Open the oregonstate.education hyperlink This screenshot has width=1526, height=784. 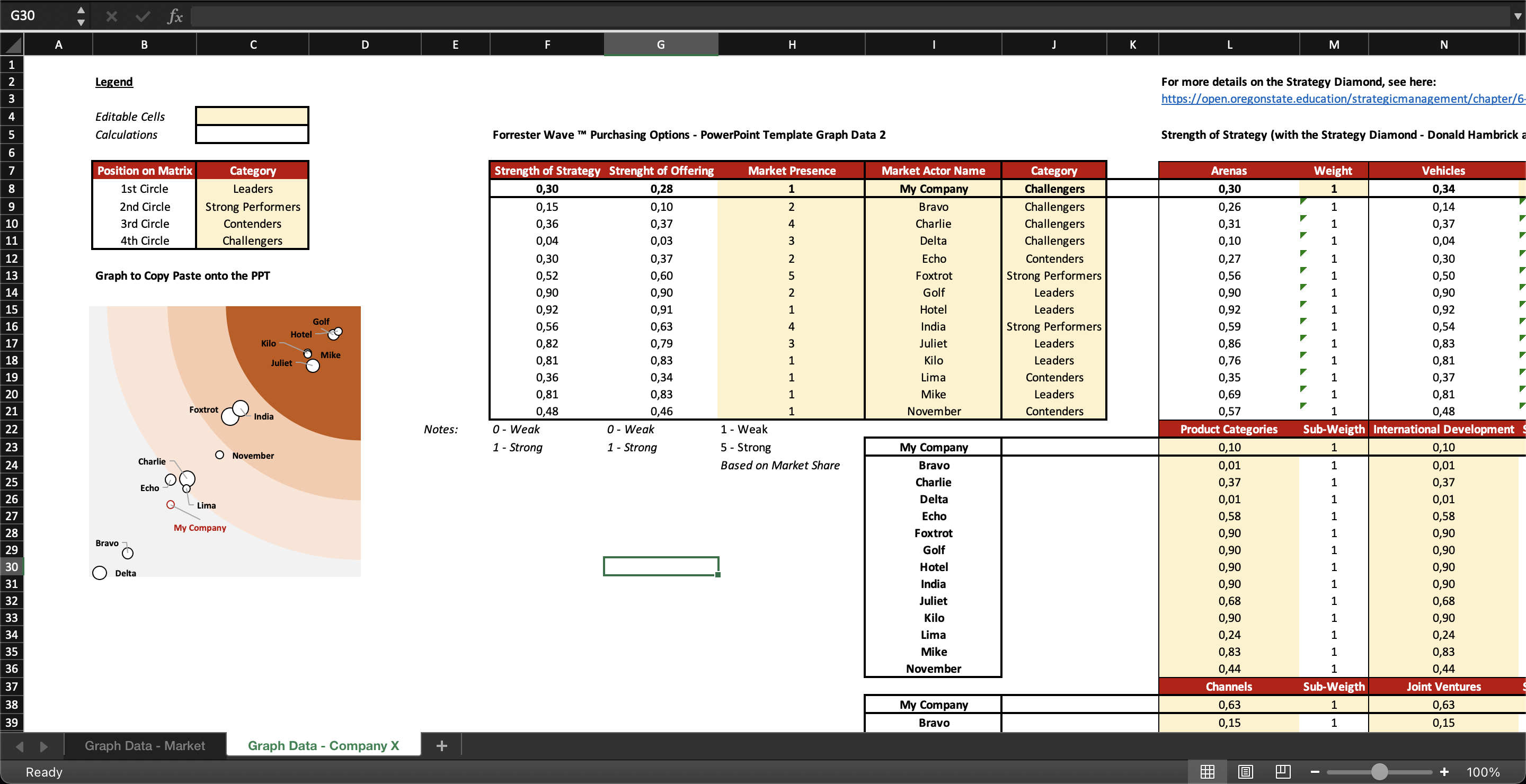tap(1342, 99)
